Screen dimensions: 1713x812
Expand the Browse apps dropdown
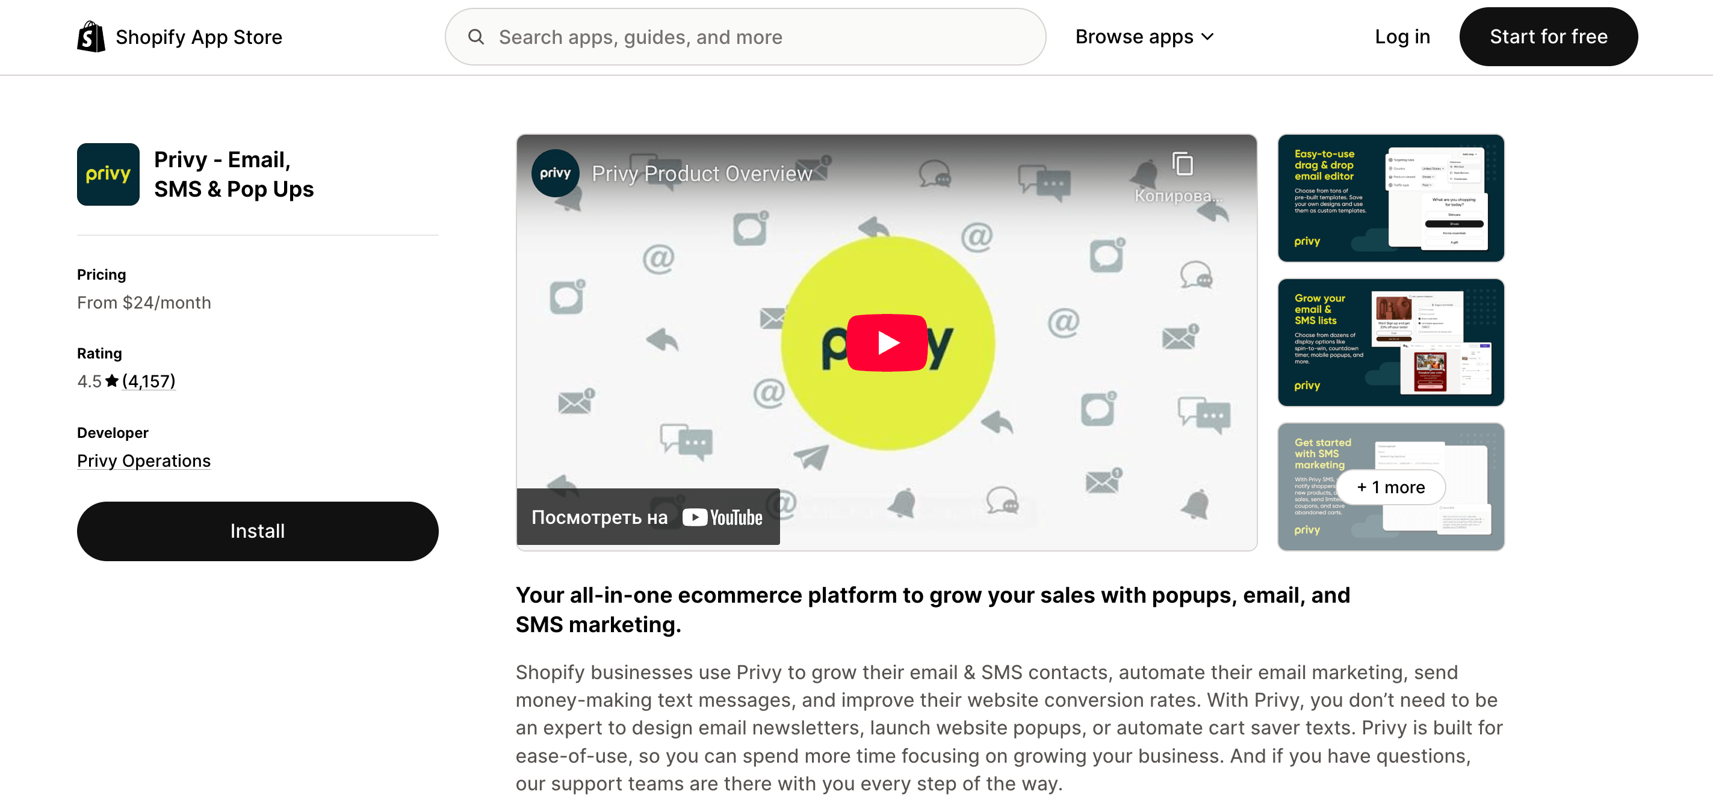tap(1144, 37)
